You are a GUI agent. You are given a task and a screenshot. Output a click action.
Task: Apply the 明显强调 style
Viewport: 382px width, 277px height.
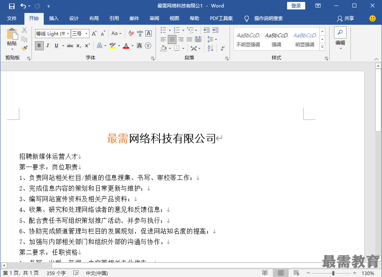point(304,40)
